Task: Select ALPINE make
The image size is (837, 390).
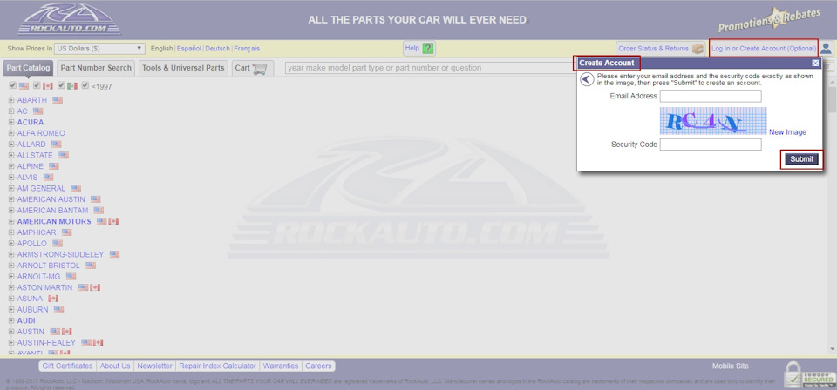Action: [x=31, y=166]
